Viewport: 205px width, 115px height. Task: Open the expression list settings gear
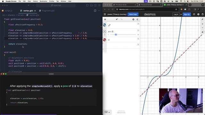[133, 19]
